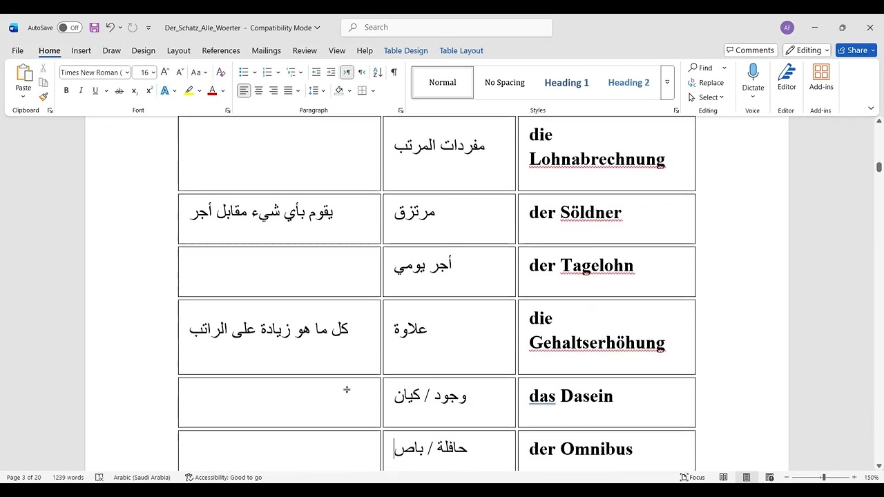Viewport: 884px width, 497px height.
Task: Toggle left-to-right text direction
Action: pyautogui.click(x=347, y=72)
